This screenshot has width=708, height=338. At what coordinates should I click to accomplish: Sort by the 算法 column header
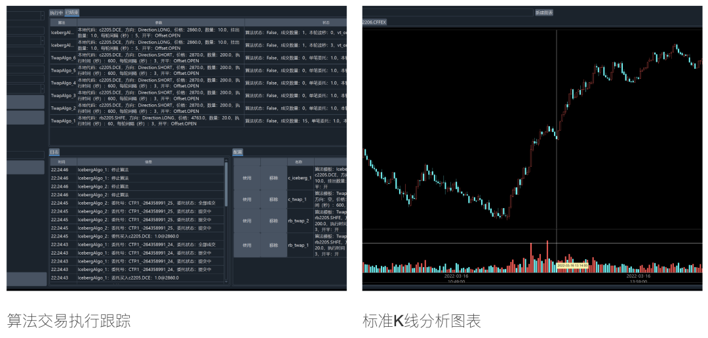(x=63, y=22)
